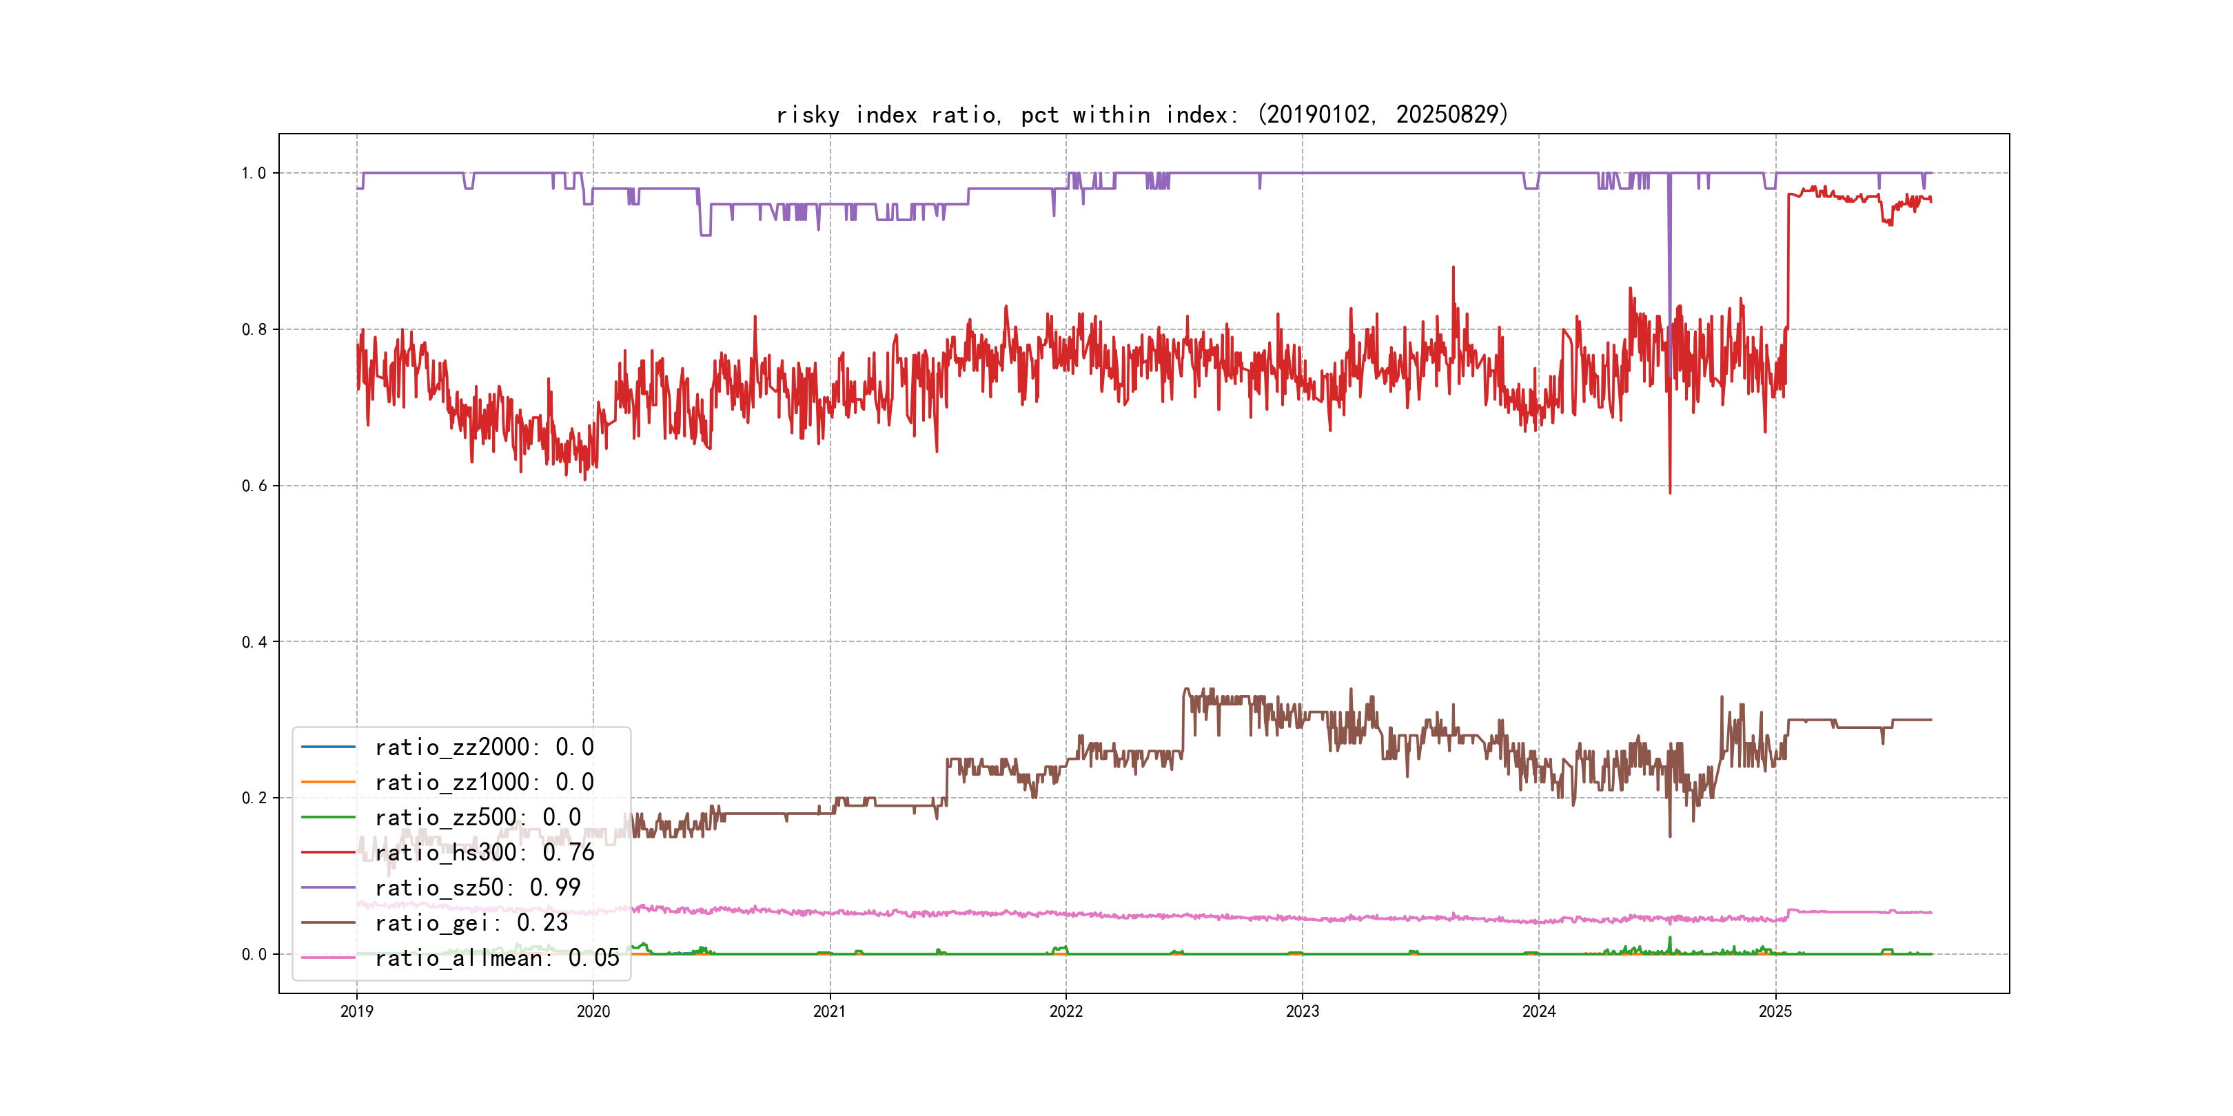
Task: Click the 1.0 y-axis tick label
Action: point(254,174)
